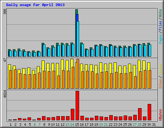Click the 'Hits' legend label
The width and height of the screenshot is (164, 128).
160,13
